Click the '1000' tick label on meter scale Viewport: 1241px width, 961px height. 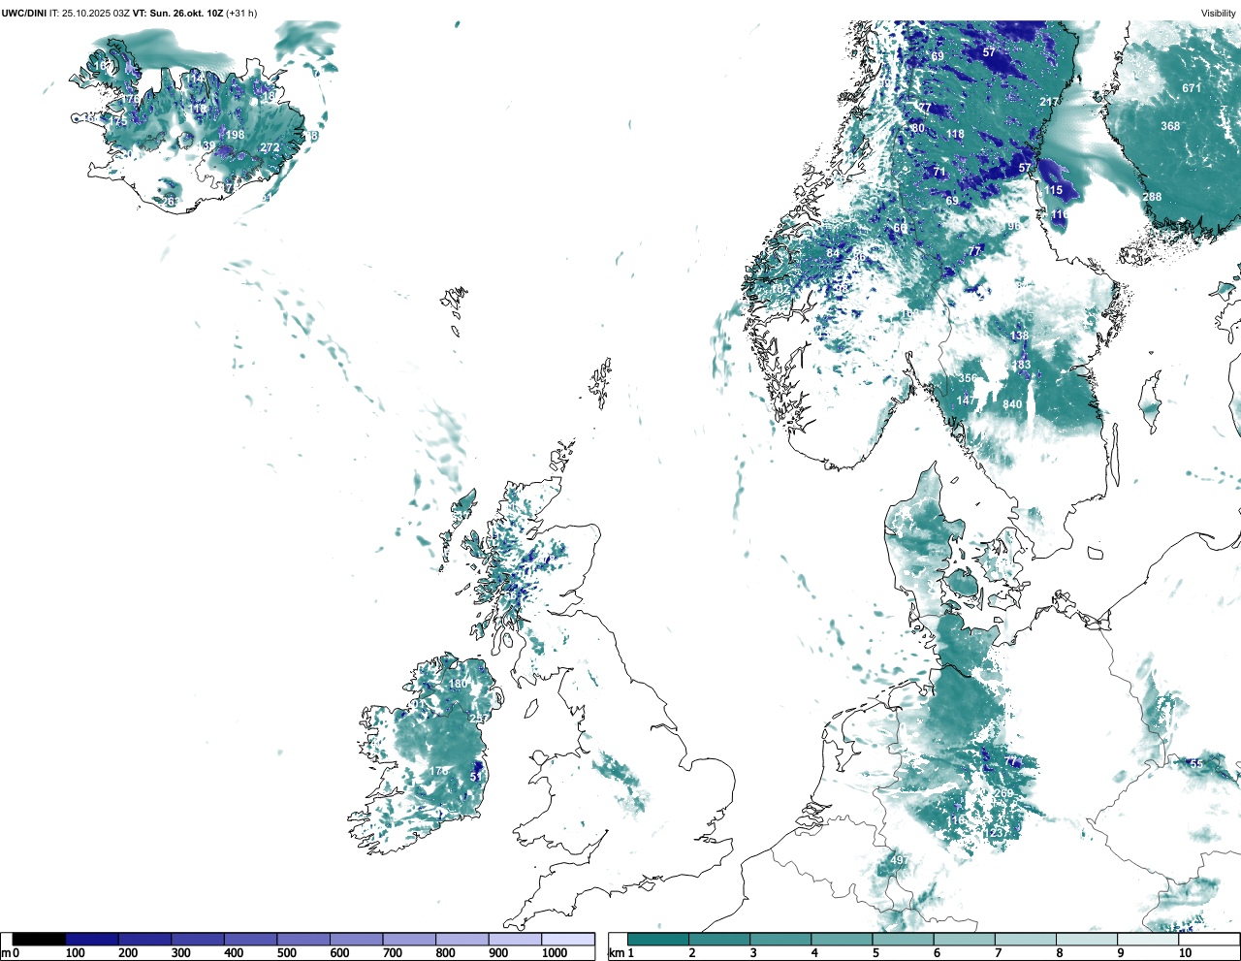(555, 953)
